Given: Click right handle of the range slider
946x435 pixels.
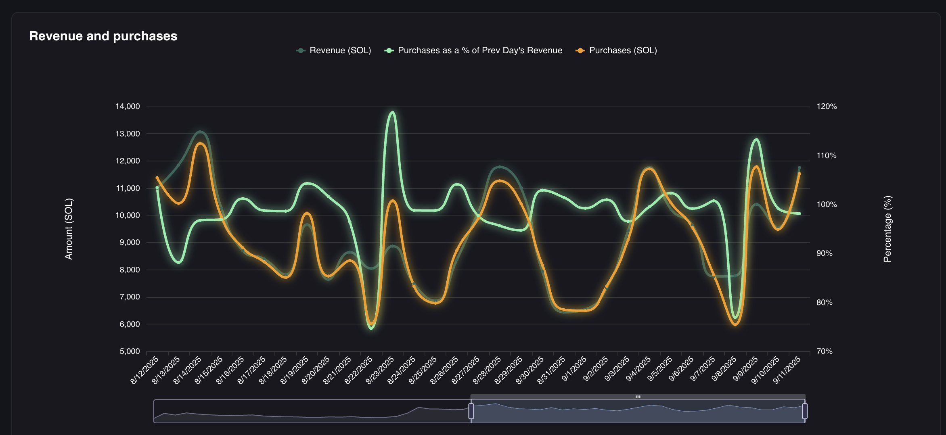Looking at the screenshot, I should [x=804, y=411].
